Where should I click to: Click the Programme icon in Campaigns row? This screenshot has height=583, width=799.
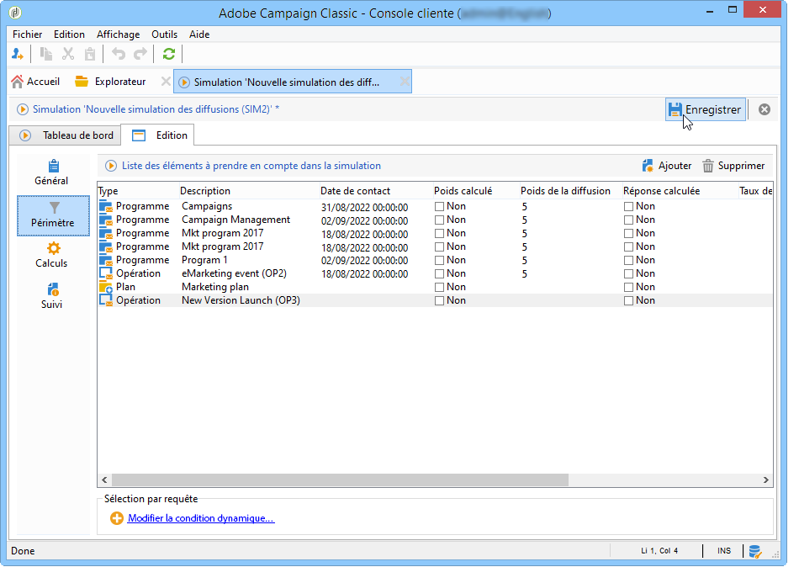[105, 206]
